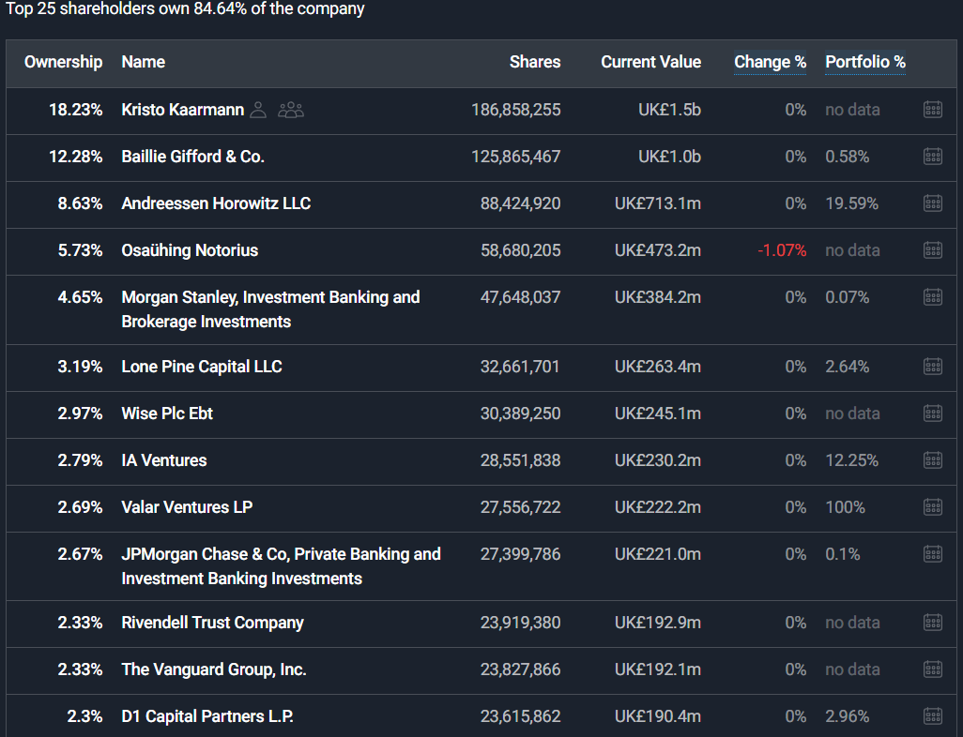
Task: Select shareholder Baillie Gifford & Co.
Action: [192, 157]
